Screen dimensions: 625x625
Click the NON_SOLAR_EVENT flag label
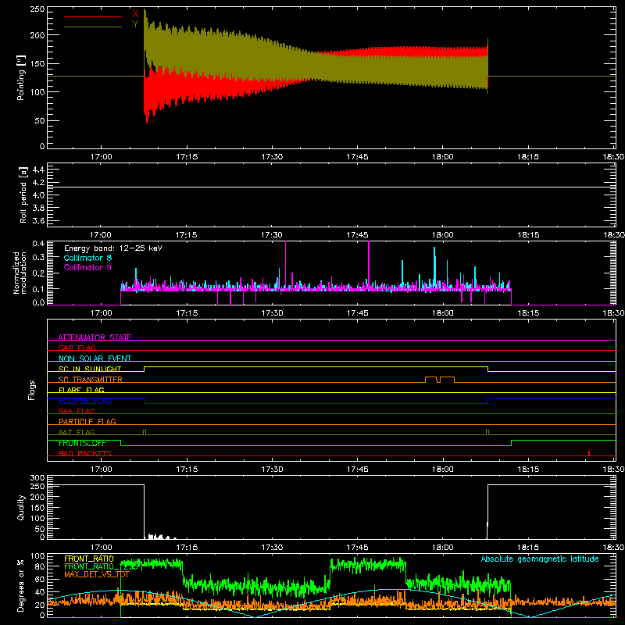95,359
